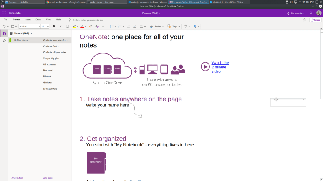The image size is (323, 181).
Task: Expand the Tags dropdown arrow
Action: click(179, 26)
